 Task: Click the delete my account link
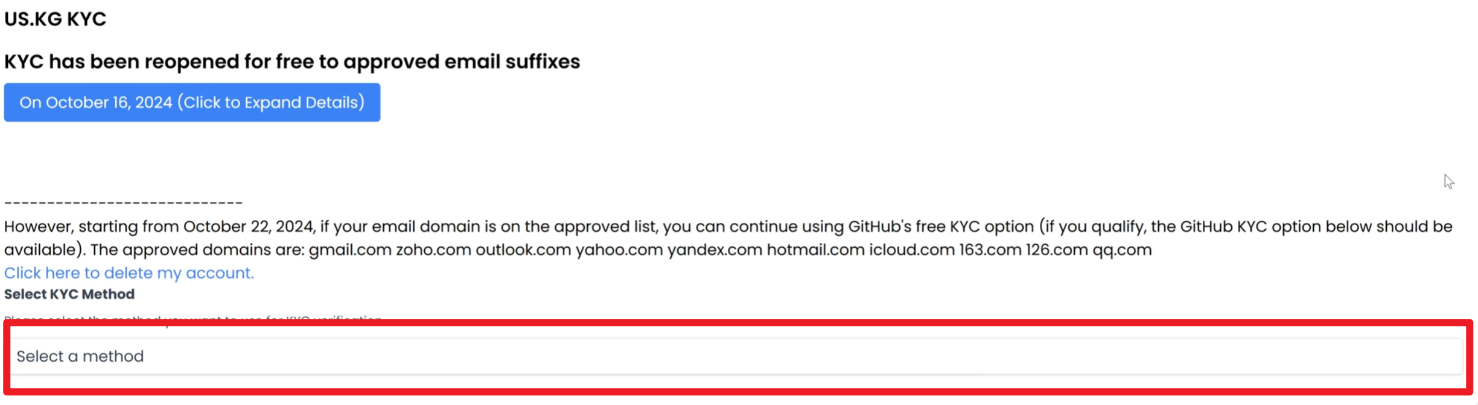(129, 273)
